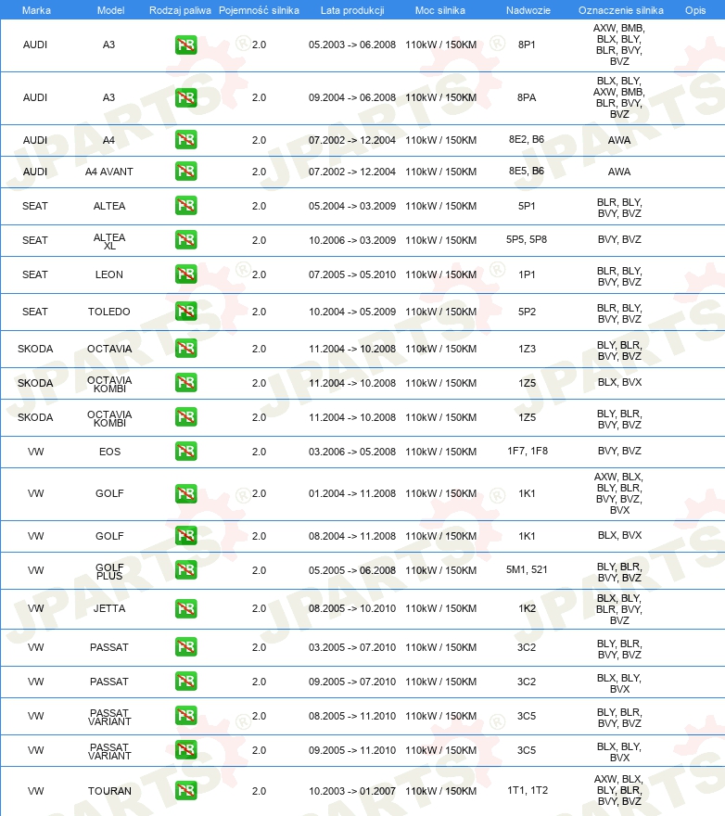Image resolution: width=725 pixels, height=816 pixels.
Task: Click the 1T1, 1T2 body code cell
Action: pyautogui.click(x=528, y=790)
